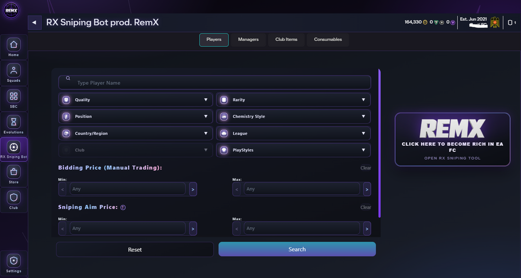Click the Sniping Aim Price Max input
This screenshot has height=278, width=521.
point(302,229)
